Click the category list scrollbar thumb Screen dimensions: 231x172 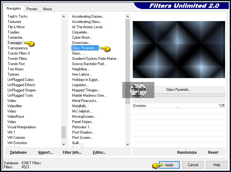pos(63,132)
